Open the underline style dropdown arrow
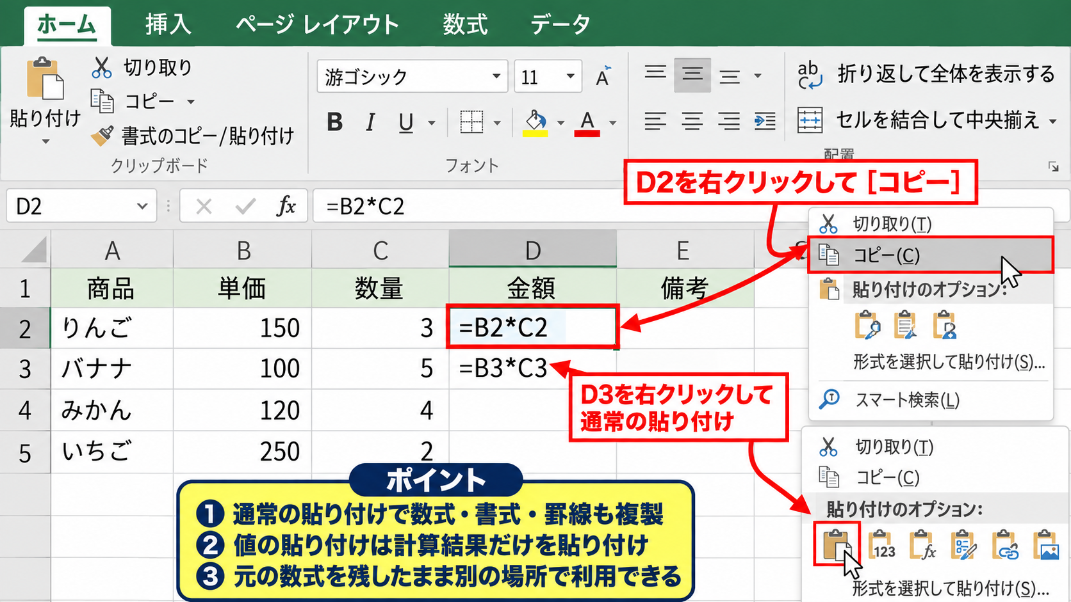This screenshot has height=602, width=1071. (x=432, y=122)
